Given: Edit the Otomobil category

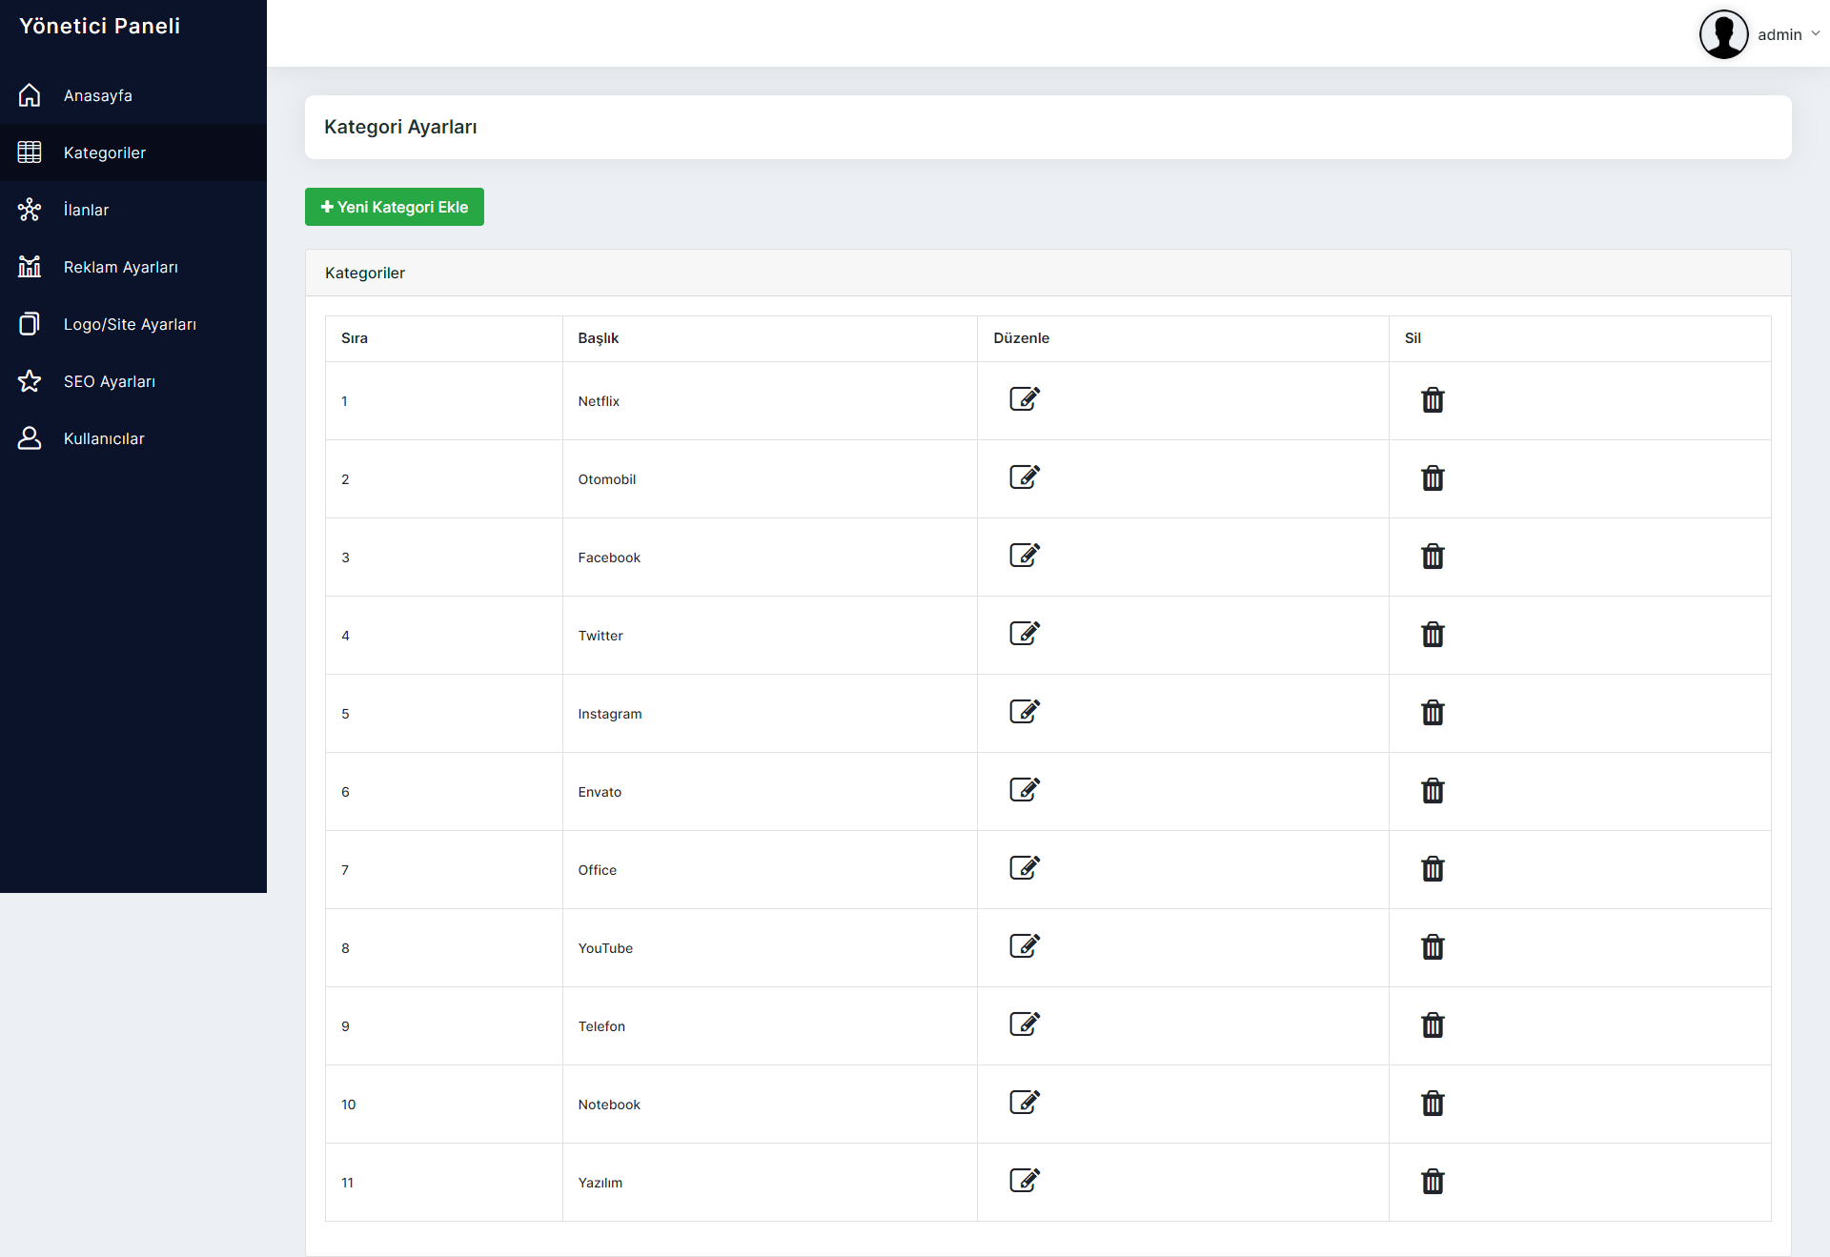Looking at the screenshot, I should pos(1025,476).
